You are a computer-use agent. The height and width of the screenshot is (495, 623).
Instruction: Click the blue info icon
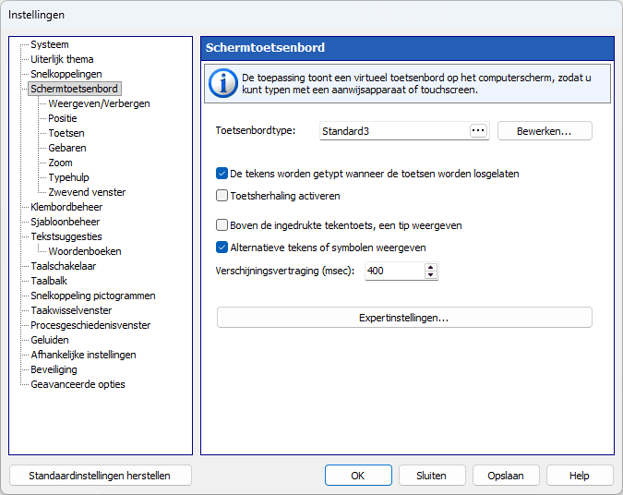[x=223, y=83]
